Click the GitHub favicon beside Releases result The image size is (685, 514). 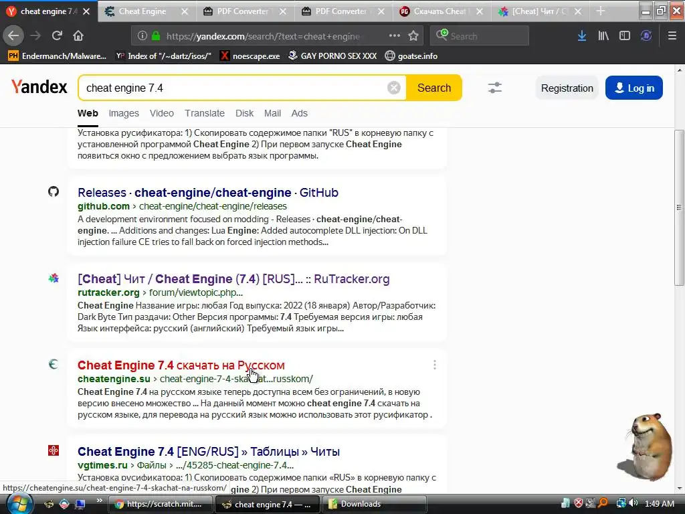coord(54,191)
